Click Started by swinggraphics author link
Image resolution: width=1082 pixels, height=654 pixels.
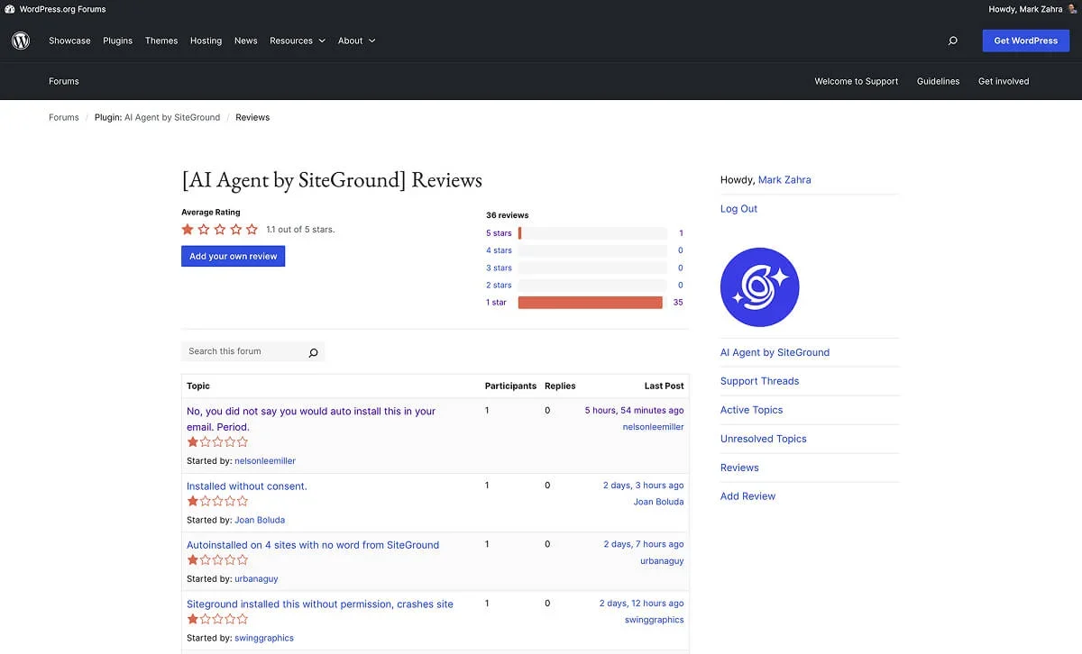click(x=264, y=639)
